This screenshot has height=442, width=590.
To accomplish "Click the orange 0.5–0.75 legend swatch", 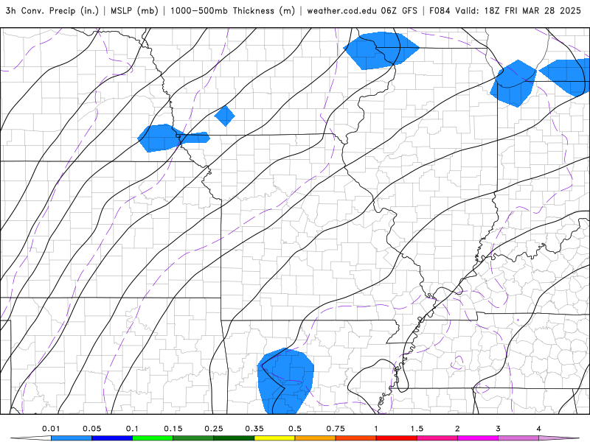I will [316, 438].
